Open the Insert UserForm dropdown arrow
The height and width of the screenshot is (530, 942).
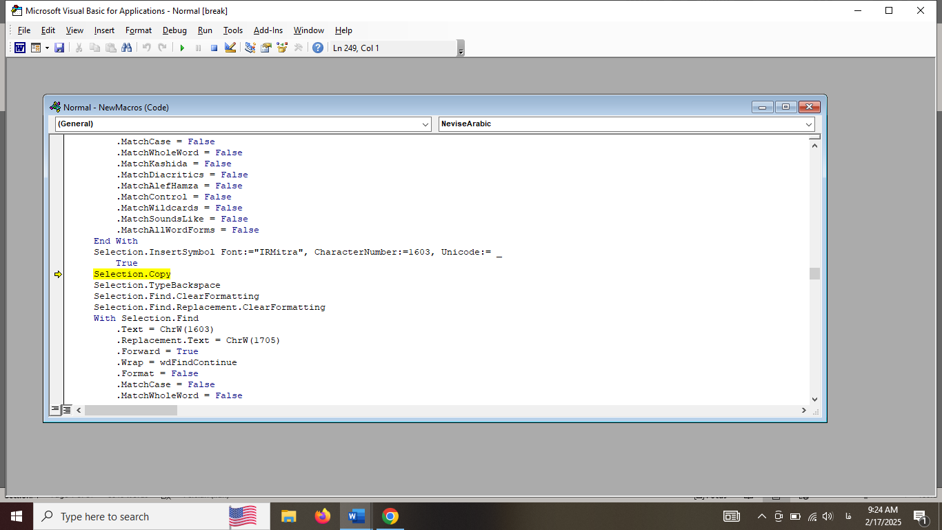pyautogui.click(x=47, y=48)
